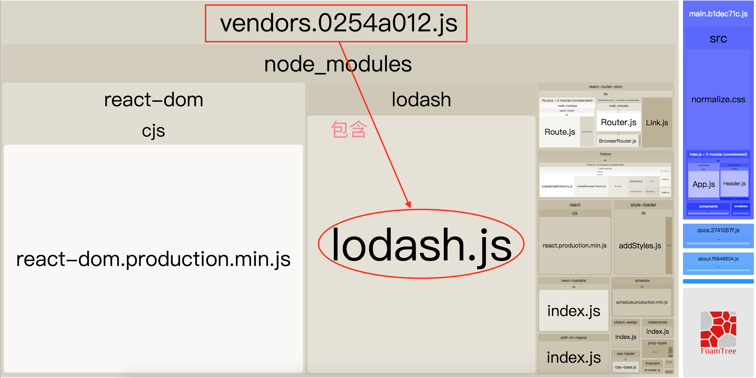Select the vendors.0254a012.js bundle label
756x378 pixels.
click(338, 23)
